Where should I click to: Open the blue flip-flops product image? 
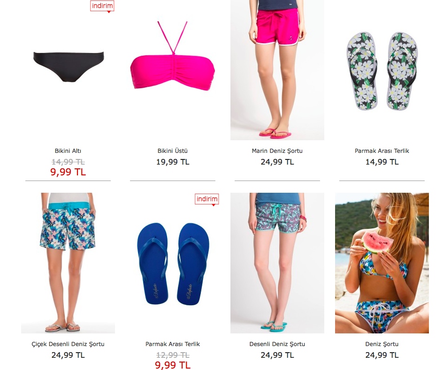pos(173,263)
